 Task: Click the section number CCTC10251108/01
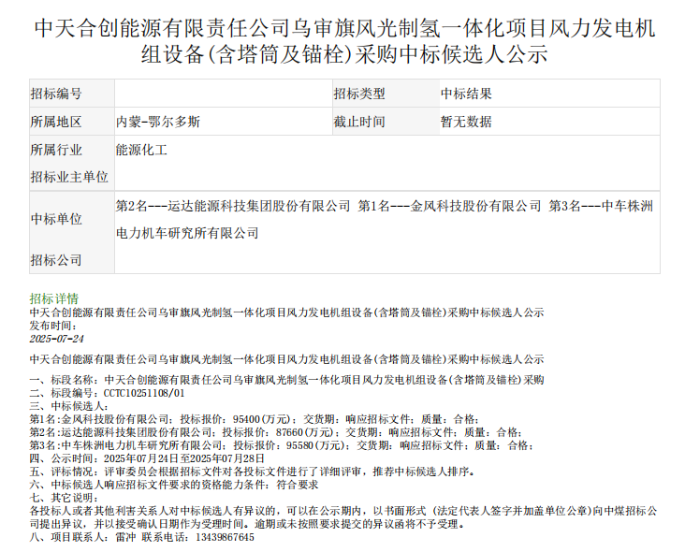pyautogui.click(x=144, y=393)
